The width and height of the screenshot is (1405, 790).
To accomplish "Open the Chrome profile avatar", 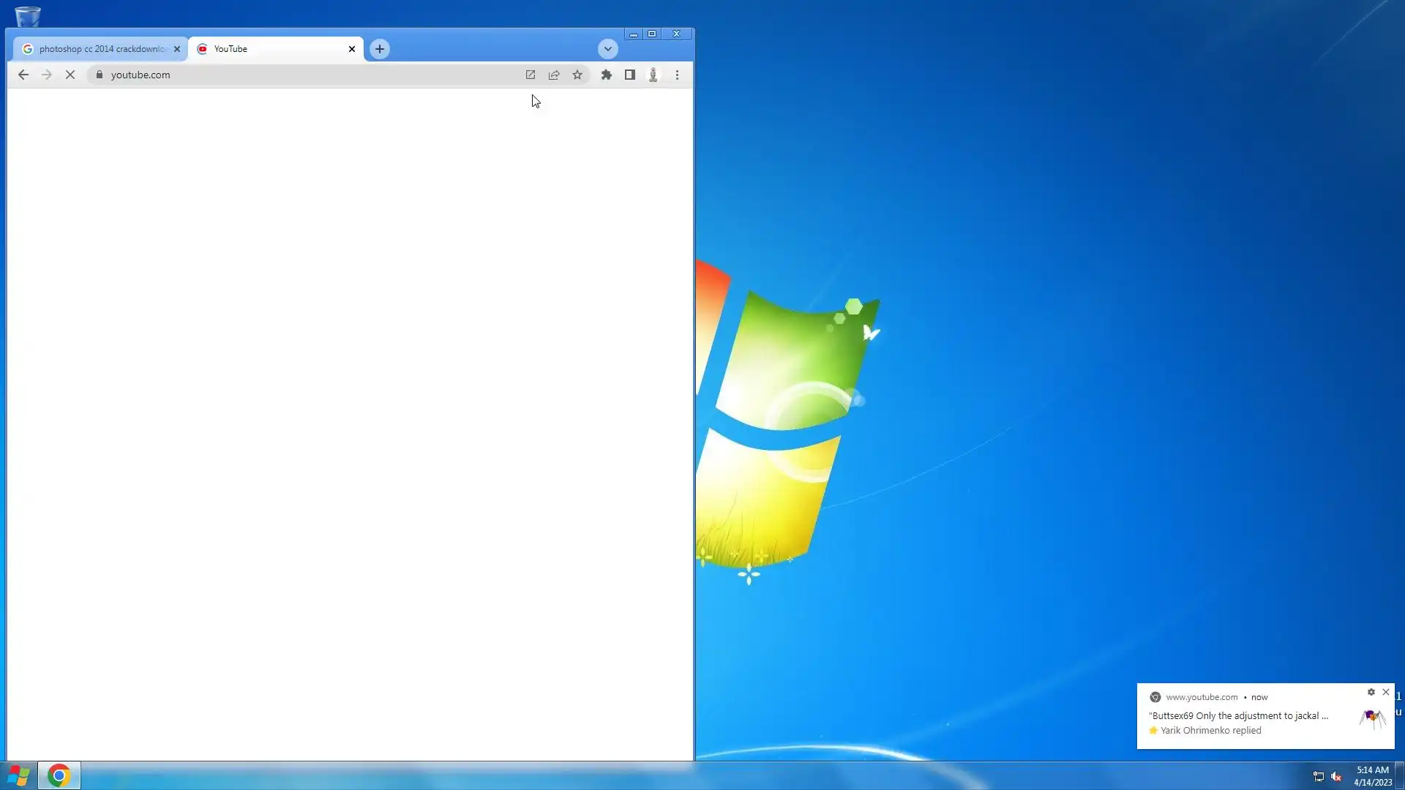I will [653, 75].
